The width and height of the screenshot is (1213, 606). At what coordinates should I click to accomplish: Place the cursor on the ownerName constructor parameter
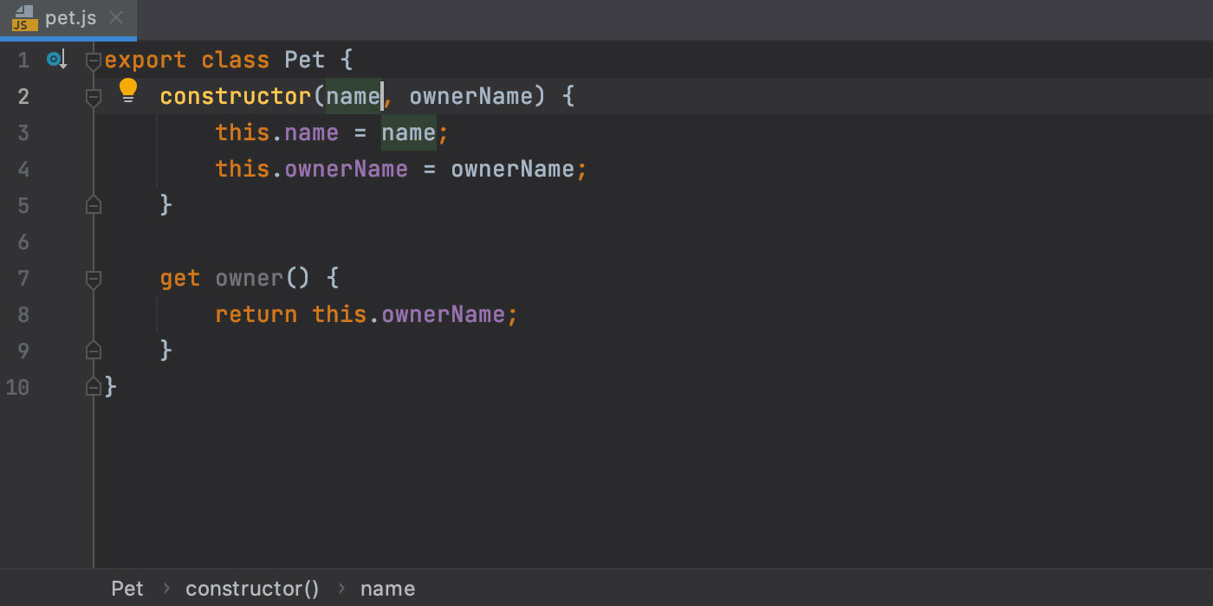click(470, 96)
